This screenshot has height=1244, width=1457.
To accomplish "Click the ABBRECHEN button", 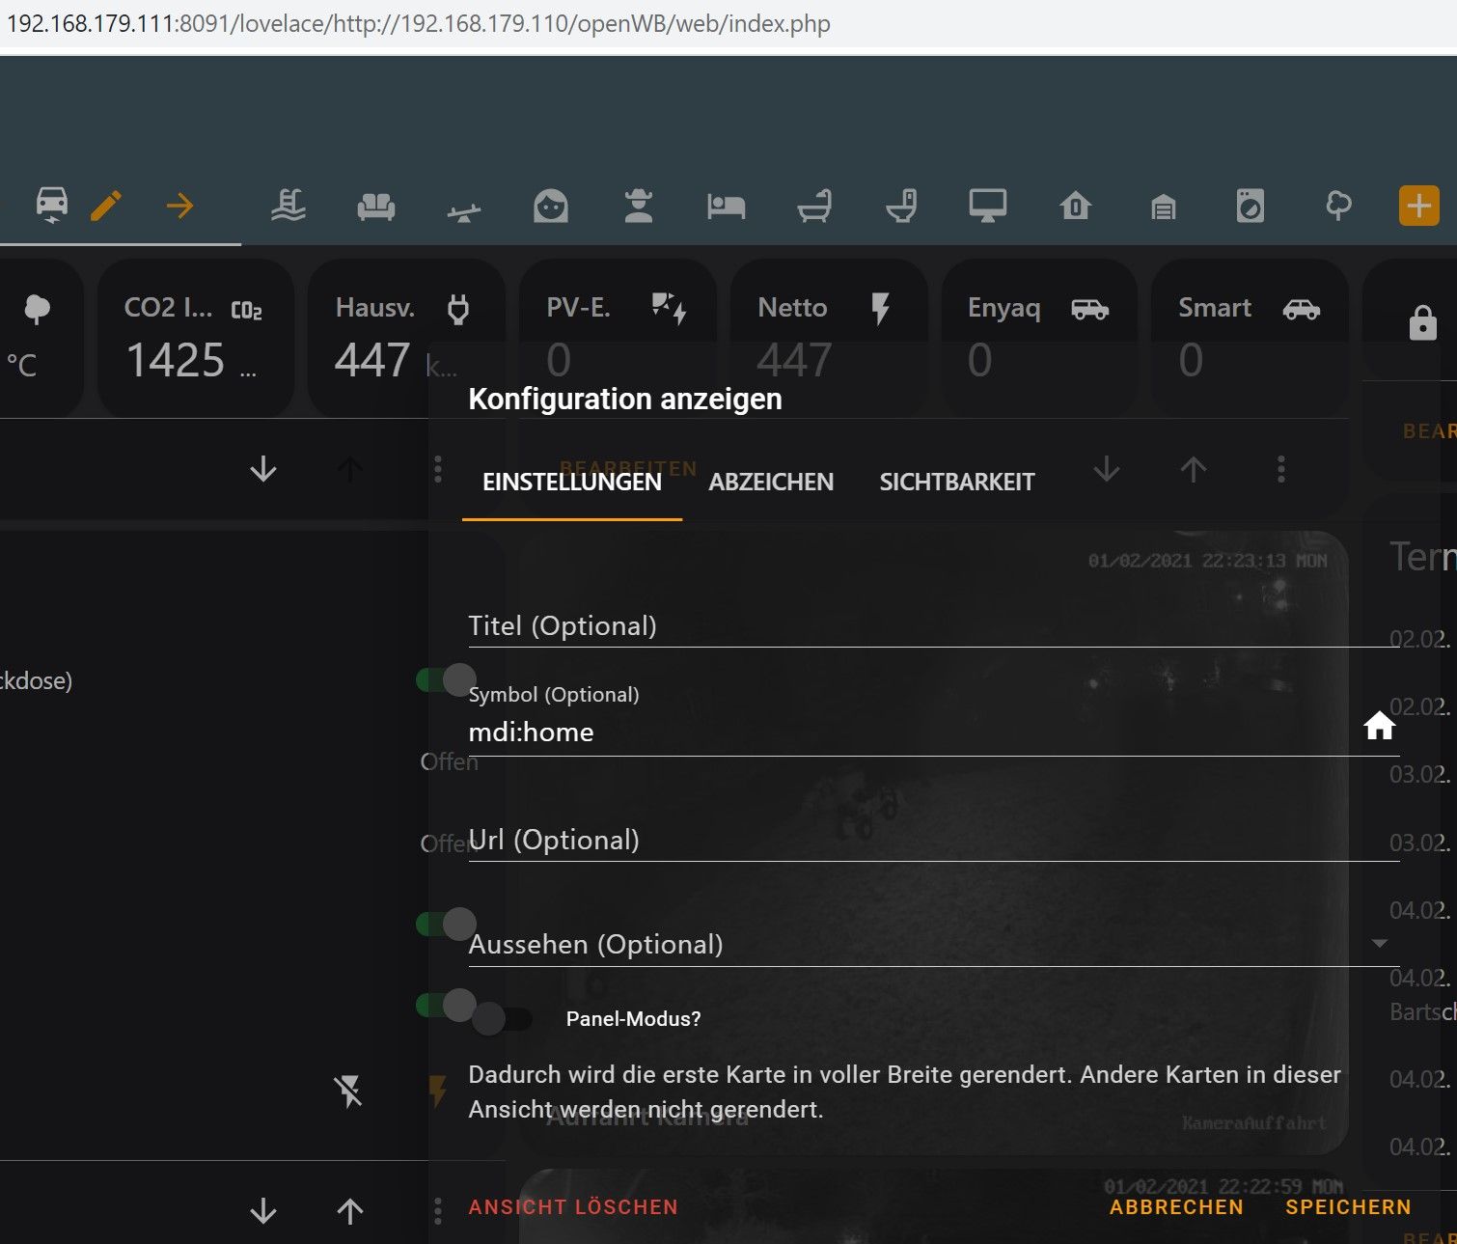I will pyautogui.click(x=1176, y=1206).
